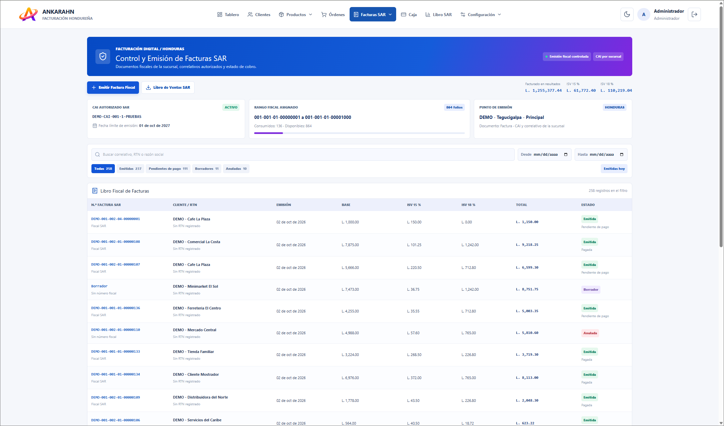The image size is (724, 426).
Task: Filter by Pendientes de pago tab
Action: pos(168,168)
